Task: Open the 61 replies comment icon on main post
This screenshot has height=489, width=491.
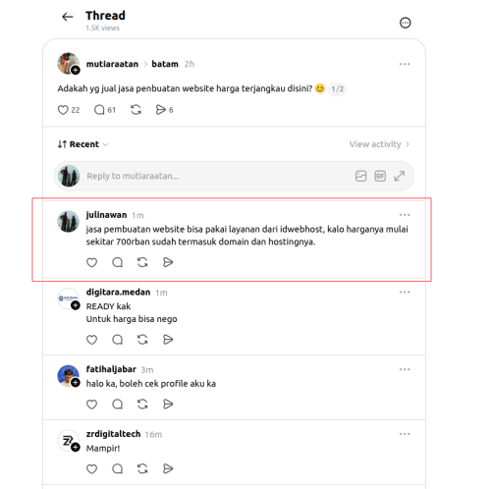Action: pyautogui.click(x=99, y=110)
